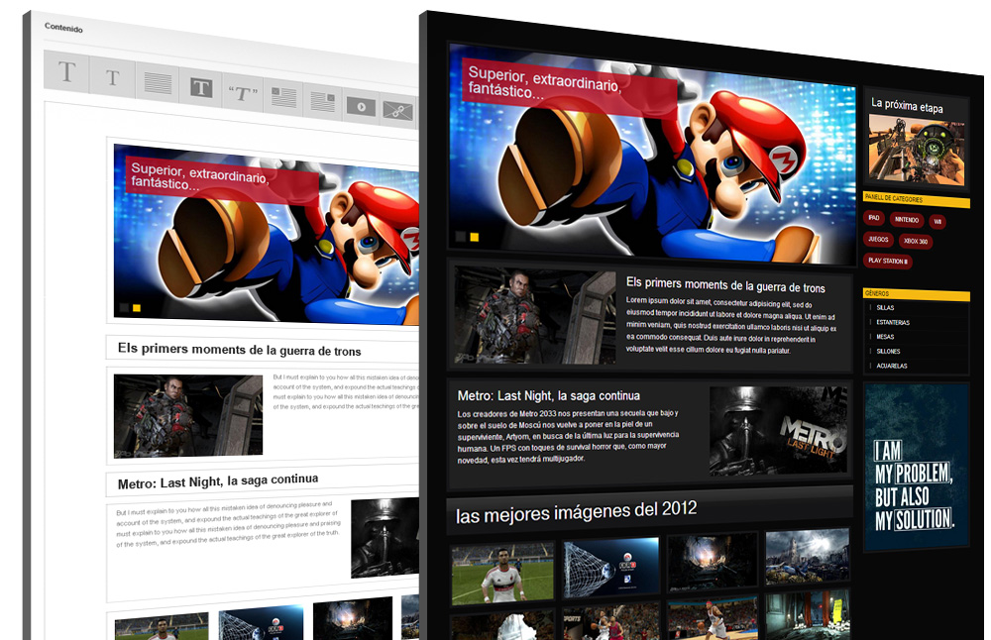The width and height of the screenshot is (991, 640).
Task: Choose the boxed T highlighted-title block
Action: coord(201,88)
